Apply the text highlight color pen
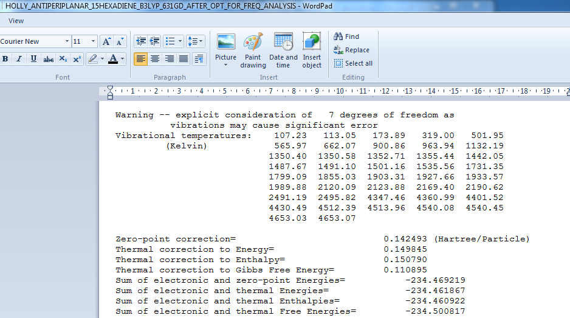 [x=93, y=59]
